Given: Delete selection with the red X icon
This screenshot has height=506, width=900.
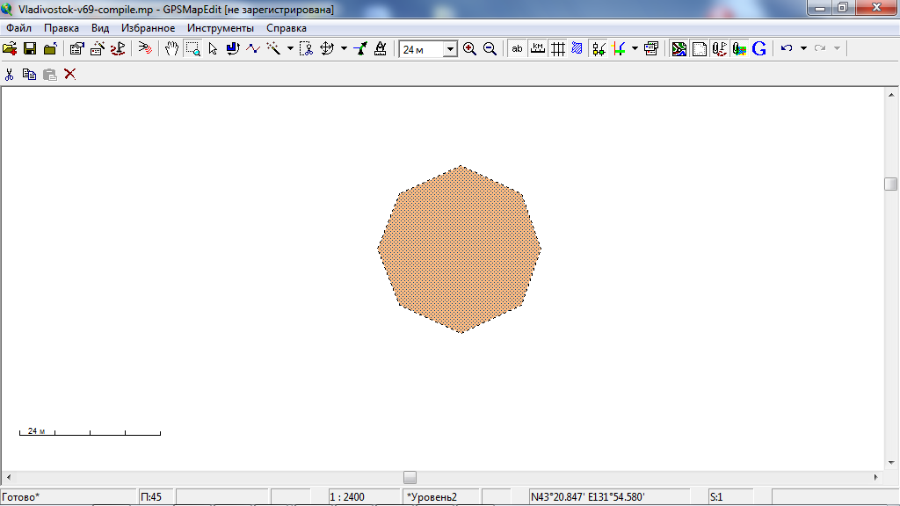Looking at the screenshot, I should tap(70, 74).
